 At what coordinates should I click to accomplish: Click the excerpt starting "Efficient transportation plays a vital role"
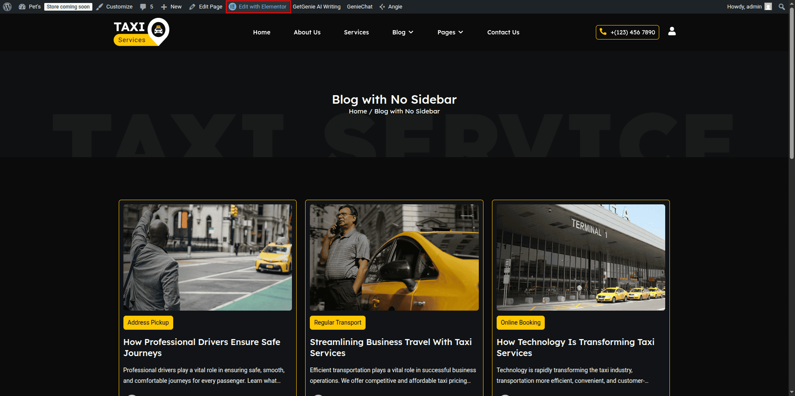pyautogui.click(x=393, y=376)
